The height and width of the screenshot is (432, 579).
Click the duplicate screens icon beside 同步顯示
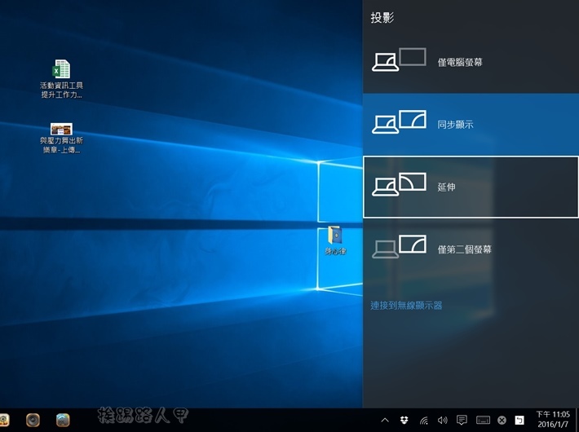(x=399, y=121)
